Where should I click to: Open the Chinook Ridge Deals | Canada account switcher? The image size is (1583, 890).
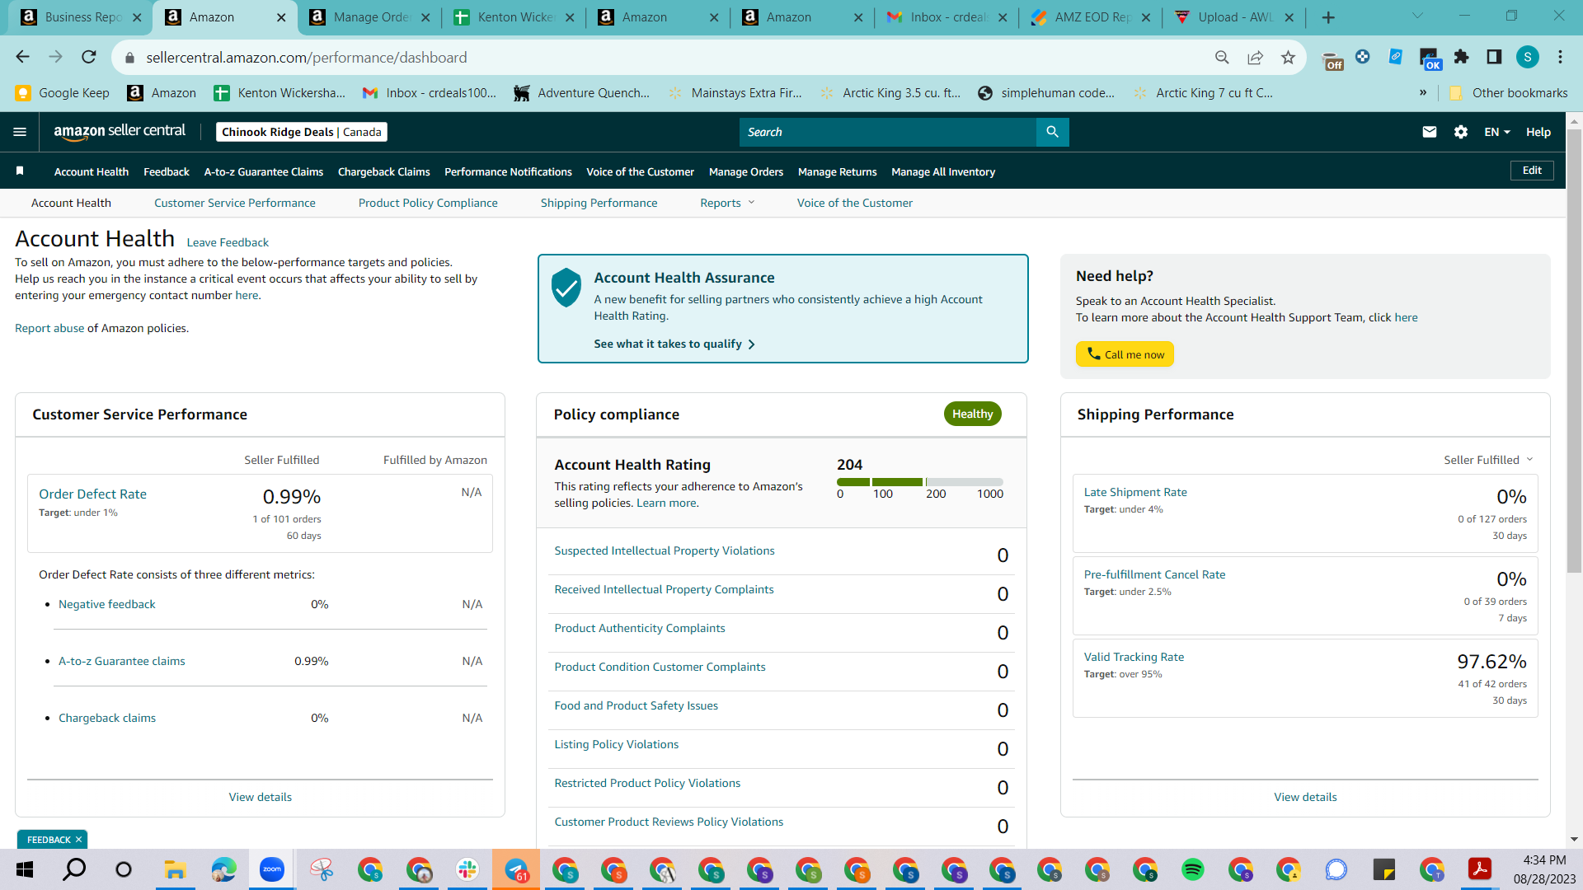[302, 132]
